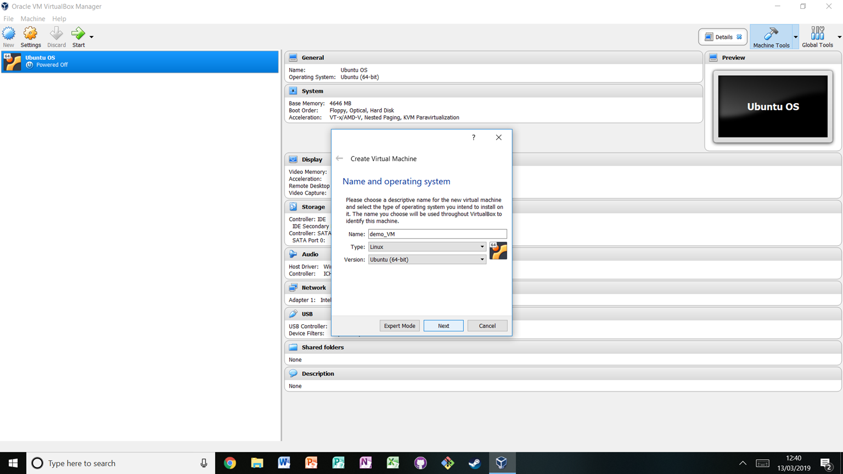Open Global Tools
This screenshot has width=843, height=474.
pyautogui.click(x=818, y=36)
